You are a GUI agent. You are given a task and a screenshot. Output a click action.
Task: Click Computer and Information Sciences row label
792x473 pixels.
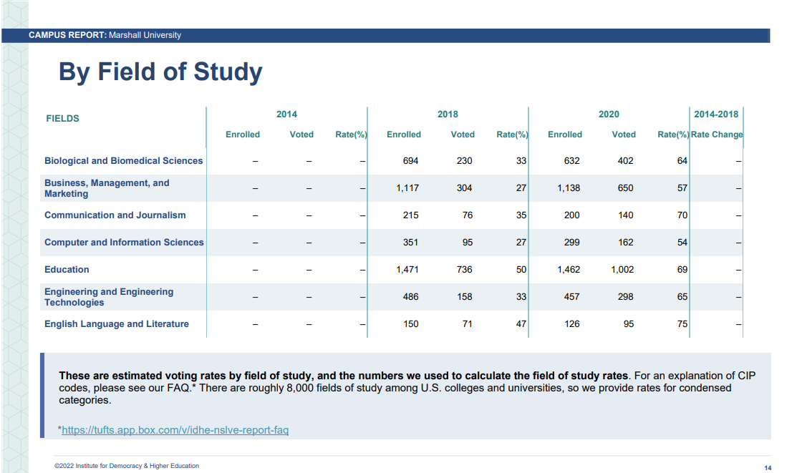pos(124,243)
